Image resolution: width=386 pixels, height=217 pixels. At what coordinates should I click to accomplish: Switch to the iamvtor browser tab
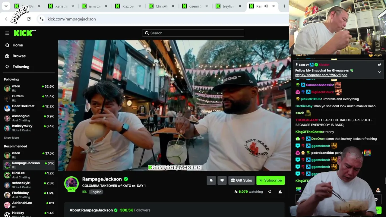[x=95, y=6]
